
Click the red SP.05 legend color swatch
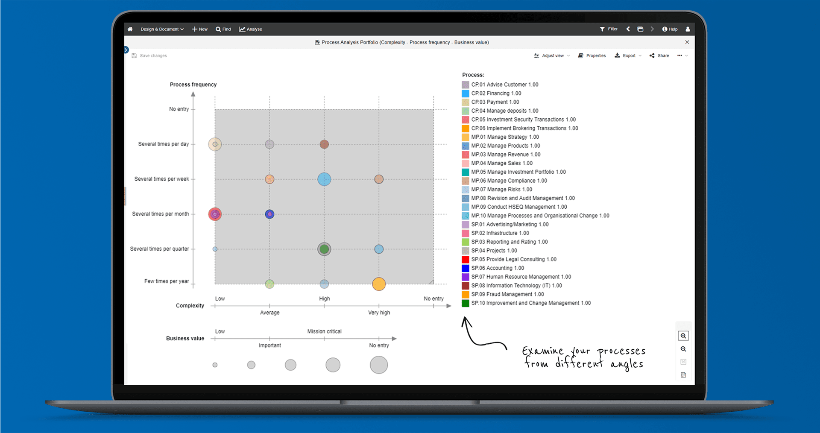pyautogui.click(x=466, y=259)
